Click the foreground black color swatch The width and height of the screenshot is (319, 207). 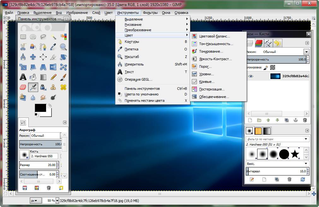(40, 108)
